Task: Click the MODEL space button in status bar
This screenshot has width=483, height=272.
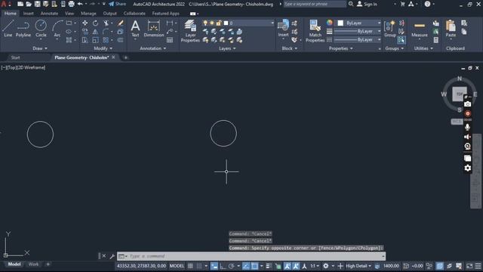Action: [177, 266]
